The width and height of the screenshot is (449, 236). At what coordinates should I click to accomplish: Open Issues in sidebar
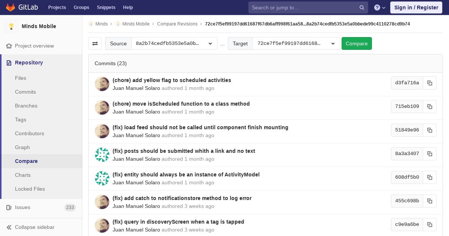(x=41, y=207)
